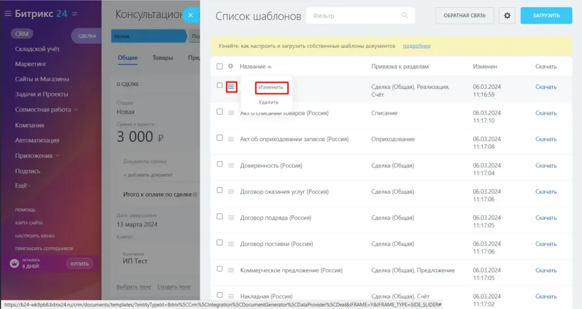Click ПОМОЩЬ in sidebar
Screen dimensions: 582x309
click(x=25, y=209)
